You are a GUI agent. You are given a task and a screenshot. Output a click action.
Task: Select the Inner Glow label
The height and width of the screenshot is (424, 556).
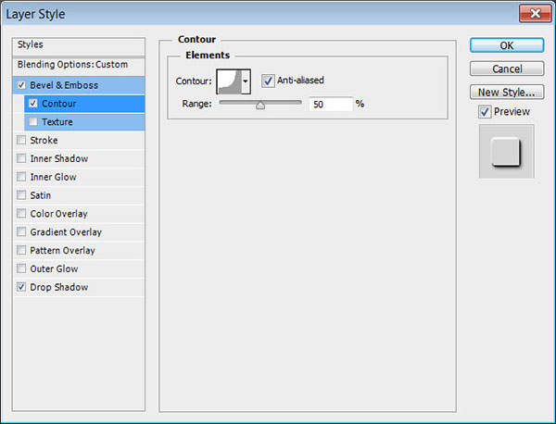point(53,177)
